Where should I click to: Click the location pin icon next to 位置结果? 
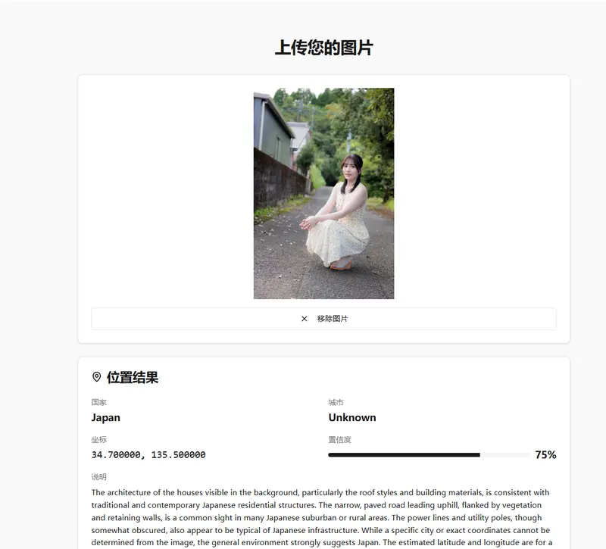tap(97, 376)
